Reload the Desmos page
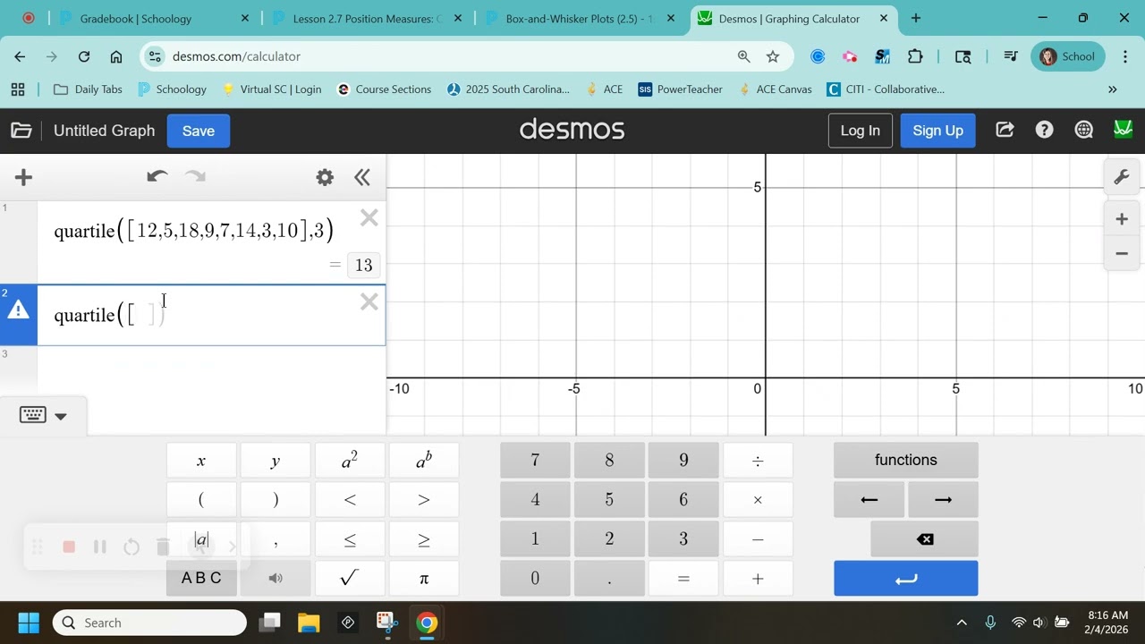This screenshot has width=1145, height=644. (84, 56)
